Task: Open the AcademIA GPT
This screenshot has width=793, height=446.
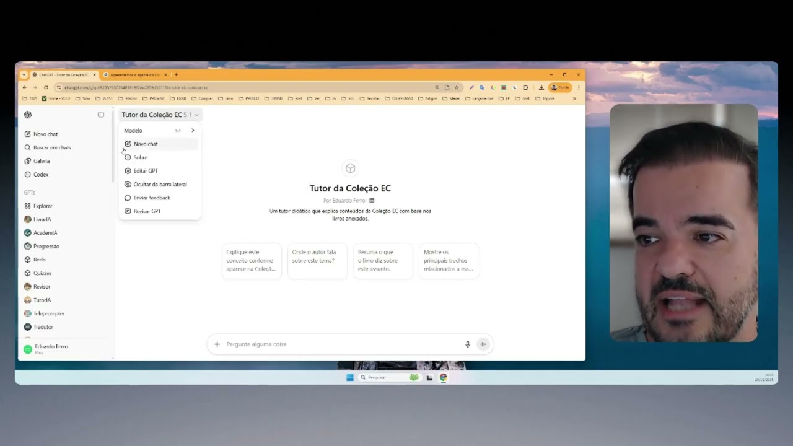Action: (x=41, y=233)
